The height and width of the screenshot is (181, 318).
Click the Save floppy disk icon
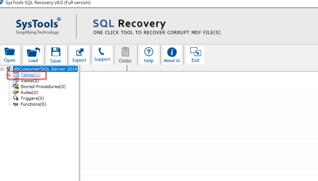pyautogui.click(x=56, y=55)
